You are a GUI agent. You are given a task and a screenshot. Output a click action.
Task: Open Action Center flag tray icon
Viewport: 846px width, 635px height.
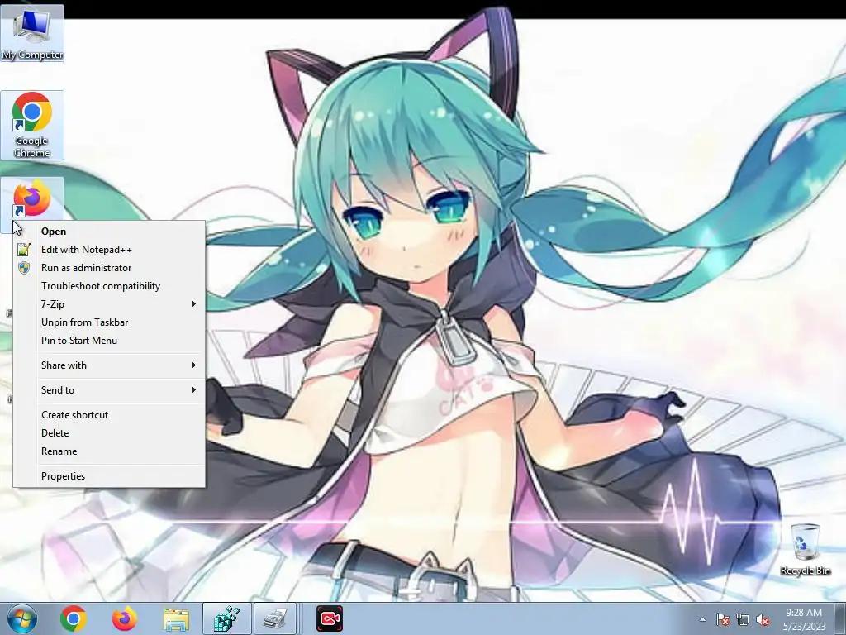tap(722, 619)
